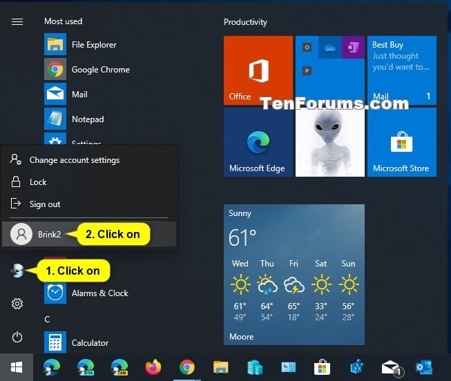Open OneNote in the Office folder tile
The height and width of the screenshot is (381, 451).
353,48
